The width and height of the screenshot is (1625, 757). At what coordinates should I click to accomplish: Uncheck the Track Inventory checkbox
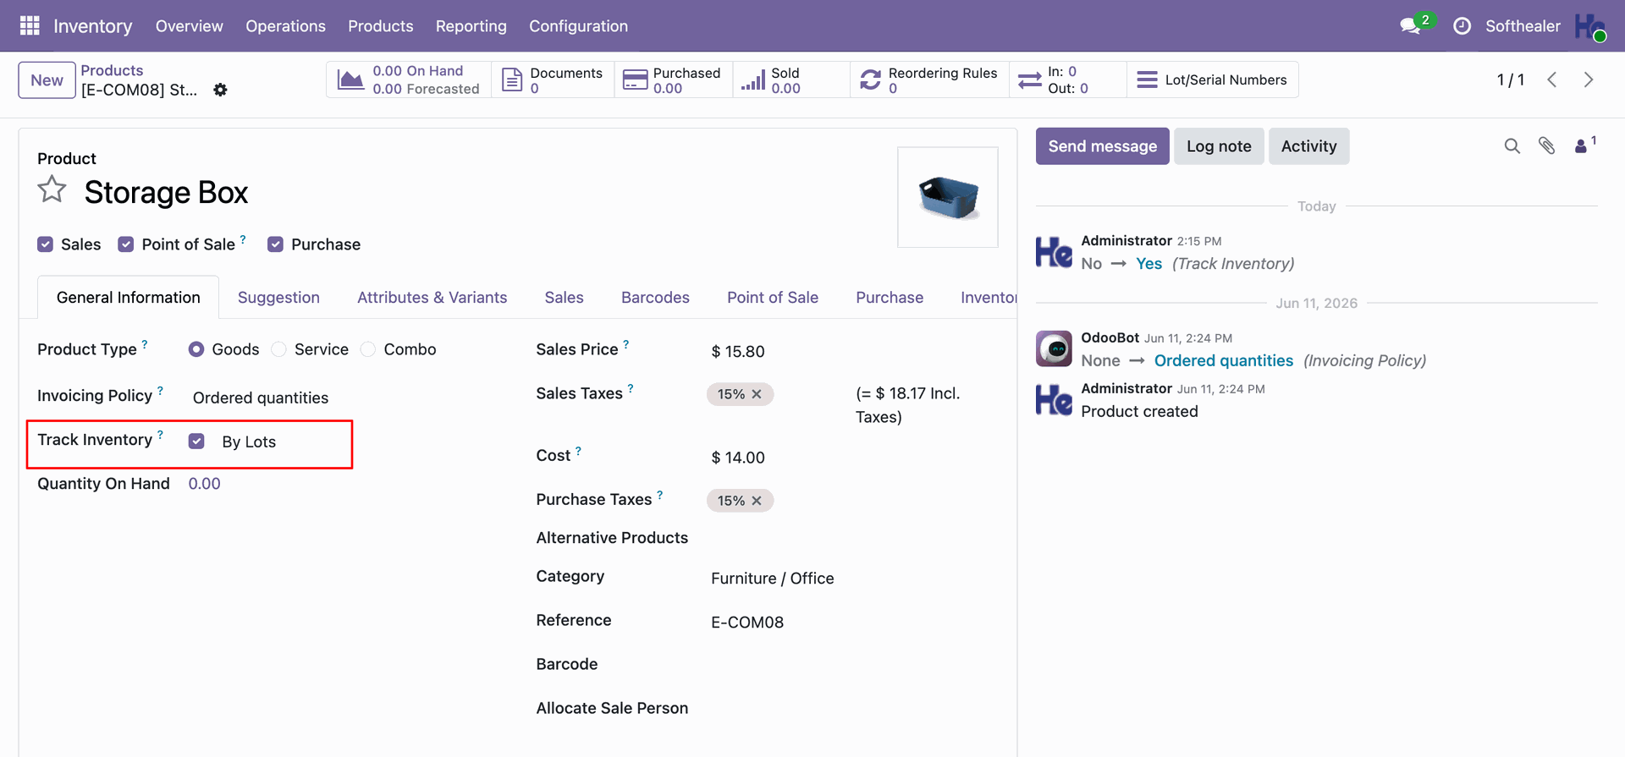pyautogui.click(x=196, y=442)
